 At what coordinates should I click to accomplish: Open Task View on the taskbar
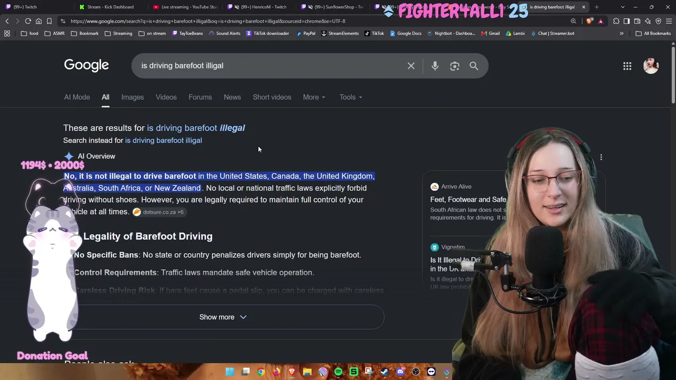point(246,372)
